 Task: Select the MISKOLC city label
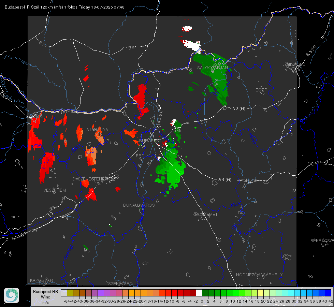[x=296, y=64]
